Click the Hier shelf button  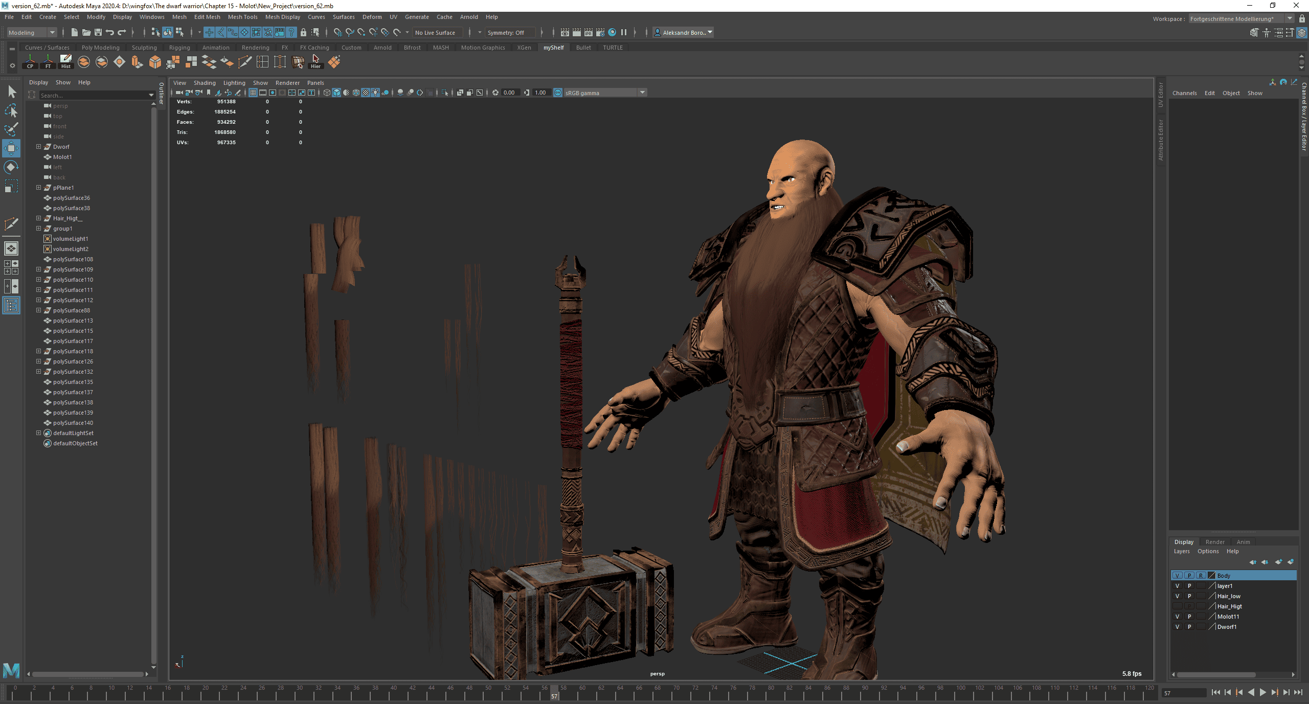coord(315,62)
